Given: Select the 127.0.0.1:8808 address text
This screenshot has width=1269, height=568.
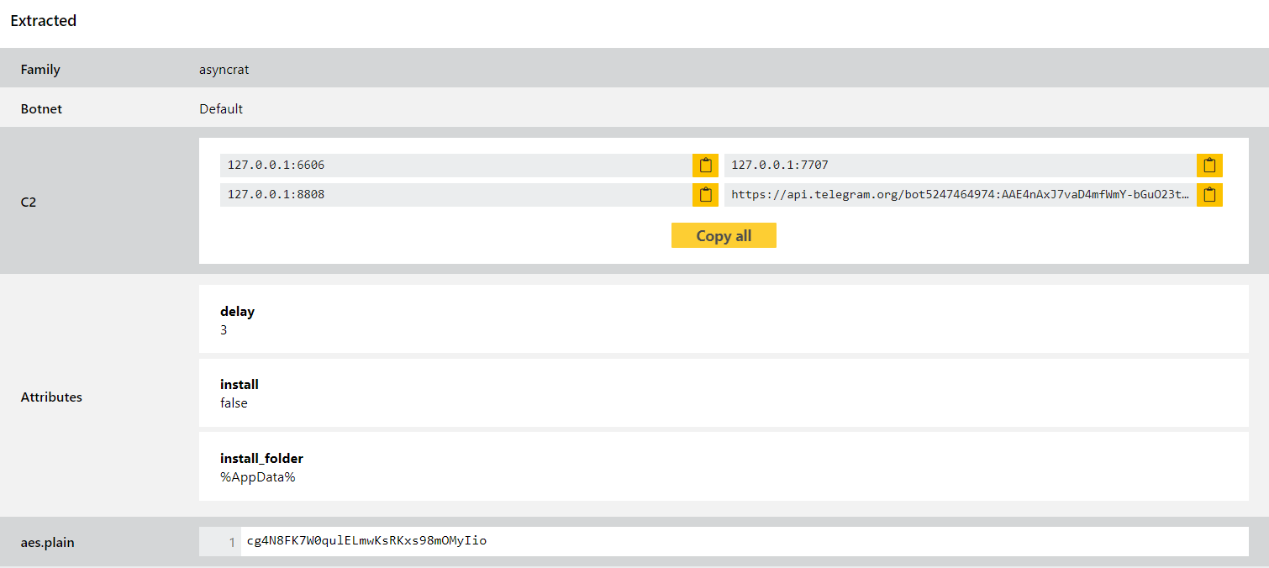Looking at the screenshot, I should pos(276,195).
